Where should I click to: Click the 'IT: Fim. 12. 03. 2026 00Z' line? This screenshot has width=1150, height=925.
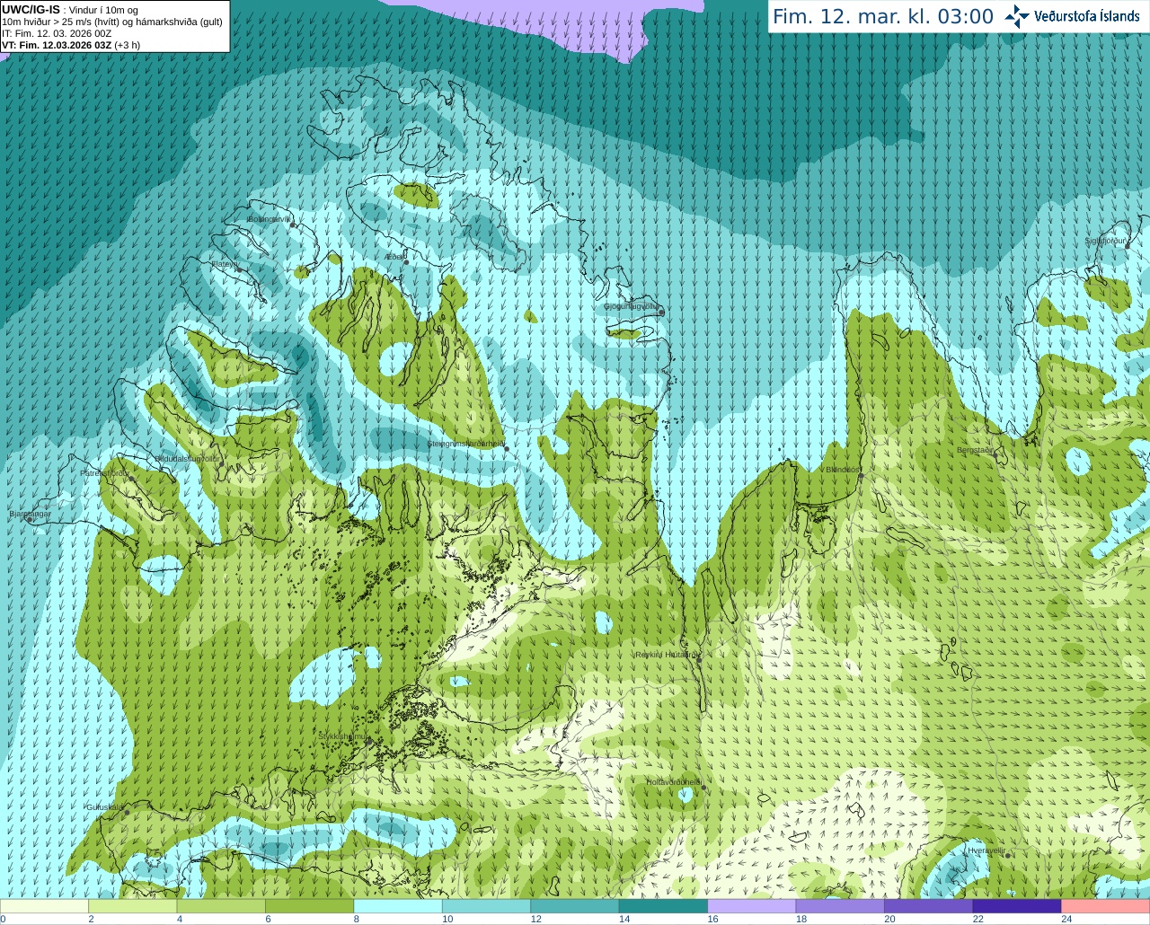tap(57, 33)
